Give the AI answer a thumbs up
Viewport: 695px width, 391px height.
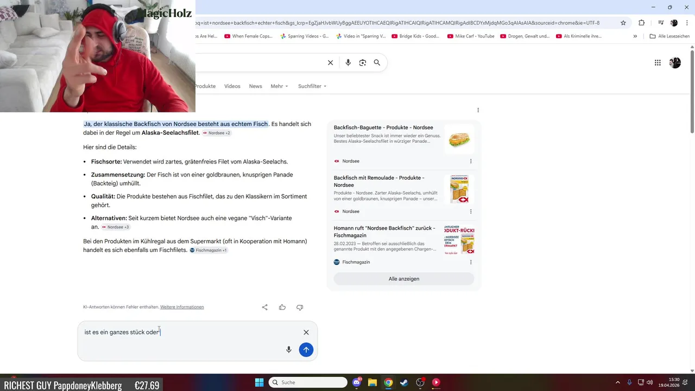(282, 307)
